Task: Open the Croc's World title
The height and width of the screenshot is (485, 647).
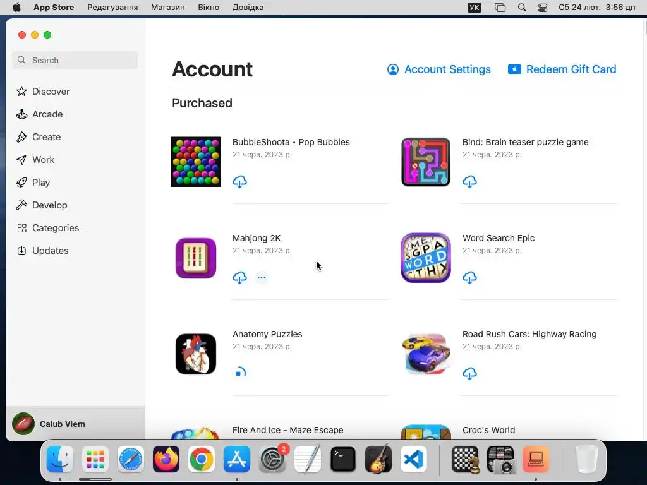Action: click(488, 430)
